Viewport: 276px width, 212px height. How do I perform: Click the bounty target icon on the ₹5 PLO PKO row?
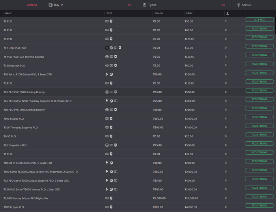pyautogui.click(x=107, y=56)
